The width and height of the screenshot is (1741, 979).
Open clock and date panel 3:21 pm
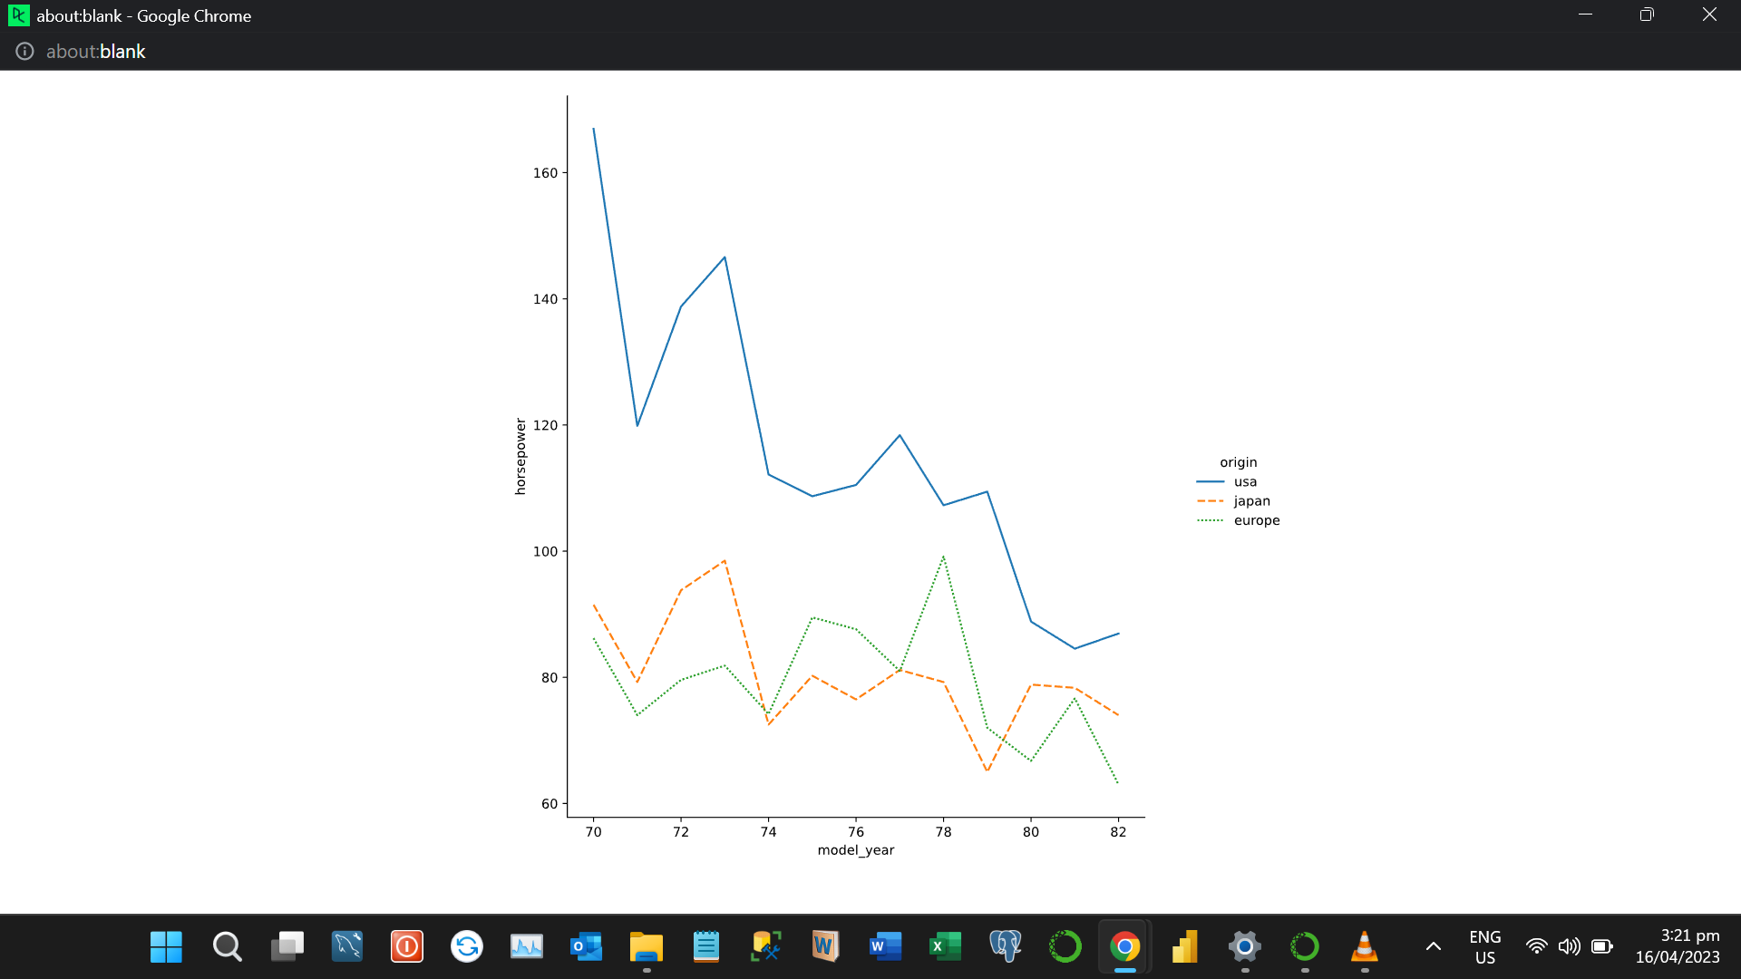(x=1677, y=946)
